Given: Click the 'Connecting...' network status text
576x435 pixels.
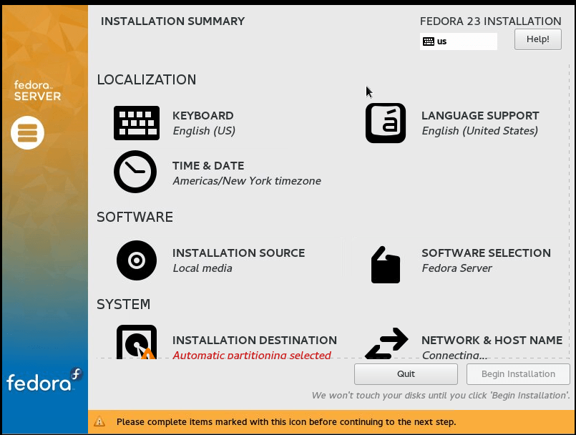Looking at the screenshot, I should pyautogui.click(x=454, y=355).
